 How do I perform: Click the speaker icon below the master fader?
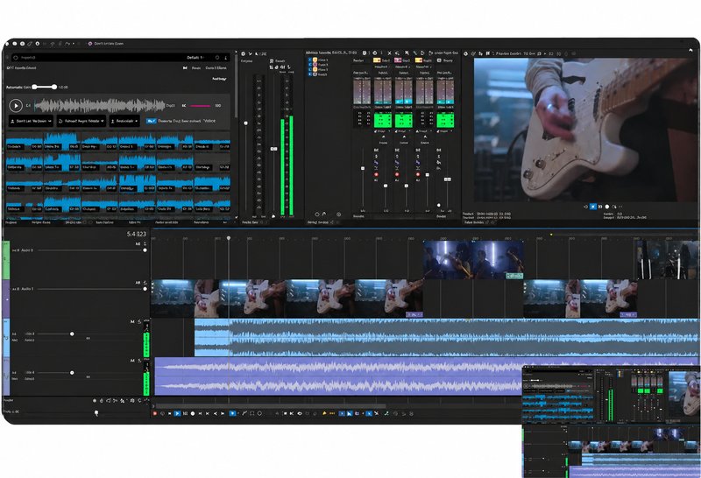coord(273,216)
